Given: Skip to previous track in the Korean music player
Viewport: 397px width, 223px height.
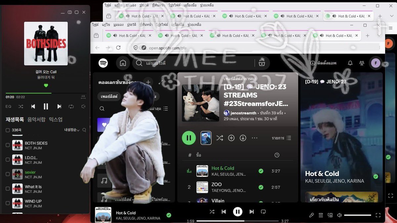Looking at the screenshot, I should (33, 106).
